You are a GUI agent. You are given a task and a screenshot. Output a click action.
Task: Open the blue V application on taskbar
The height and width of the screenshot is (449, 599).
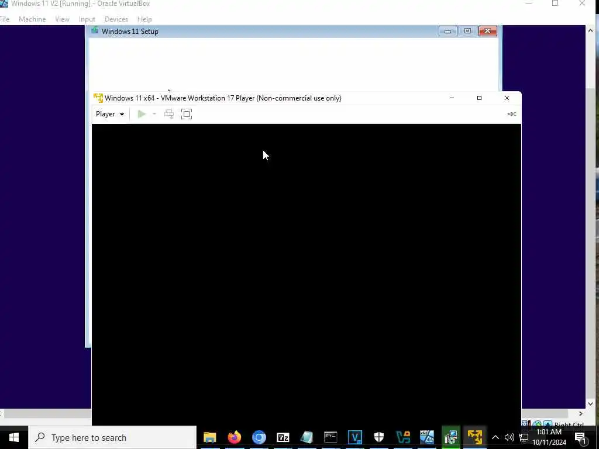(x=355, y=437)
